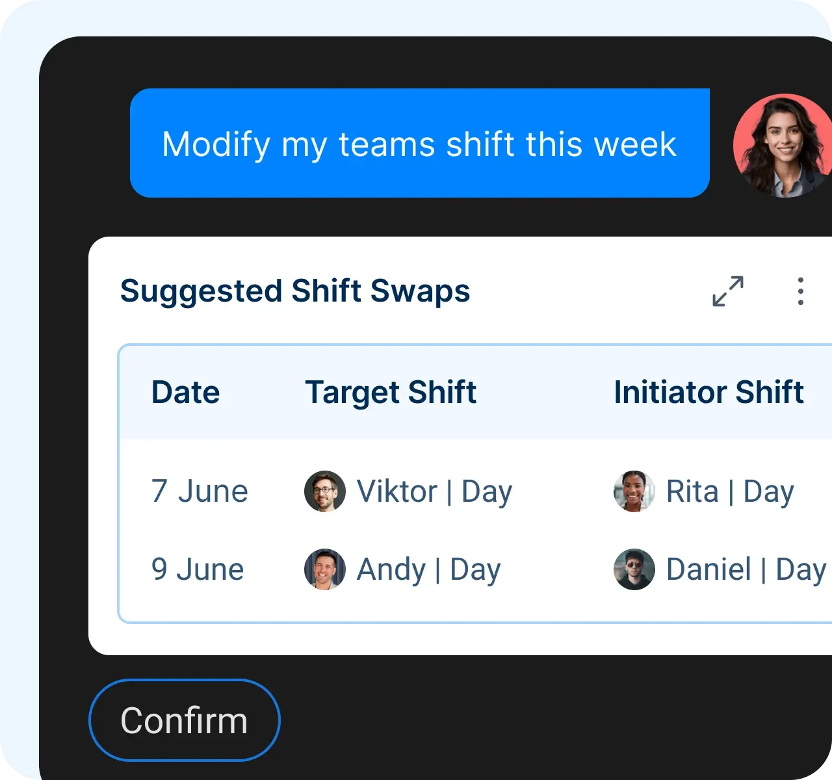Click Daniel's profile avatar
This screenshot has width=832, height=780.
click(634, 569)
